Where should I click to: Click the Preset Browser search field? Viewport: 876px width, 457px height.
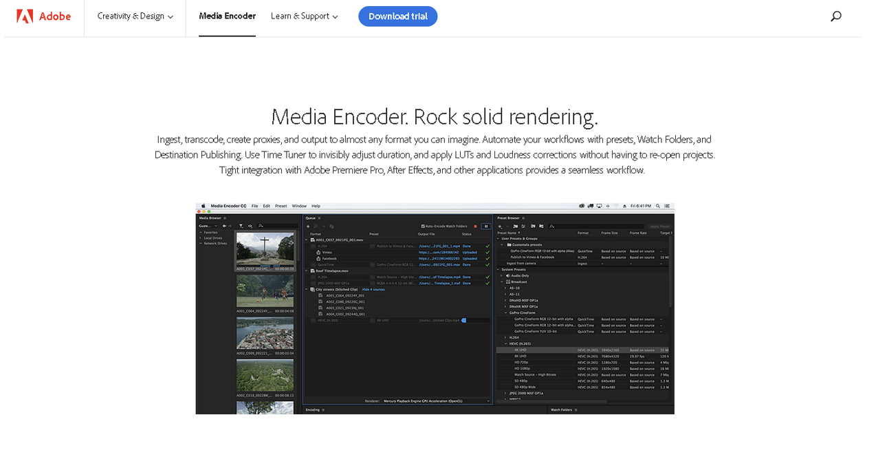coord(595,226)
